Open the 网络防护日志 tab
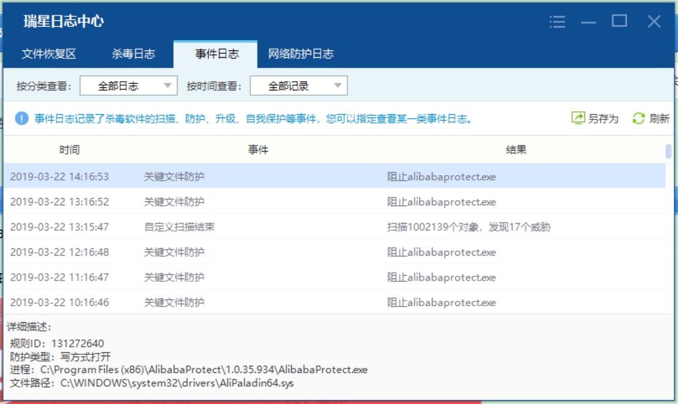The image size is (678, 404). click(301, 54)
